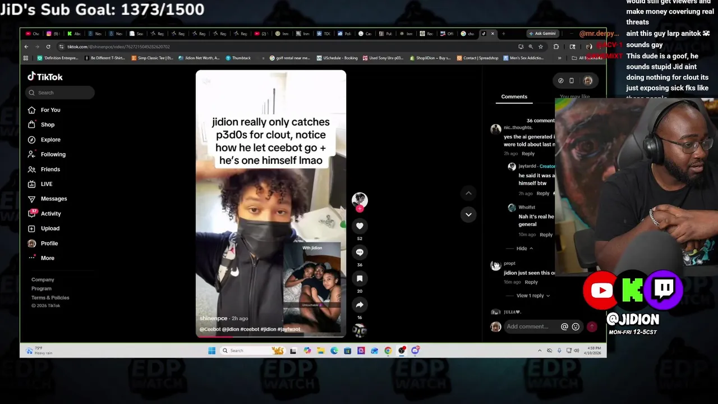718x404 pixels.
Task: Share the video using the arrow icon
Action: click(360, 305)
